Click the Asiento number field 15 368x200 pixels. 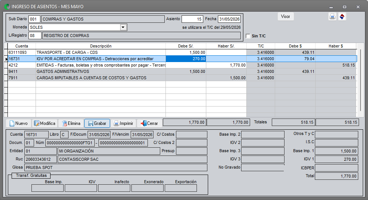(192, 19)
